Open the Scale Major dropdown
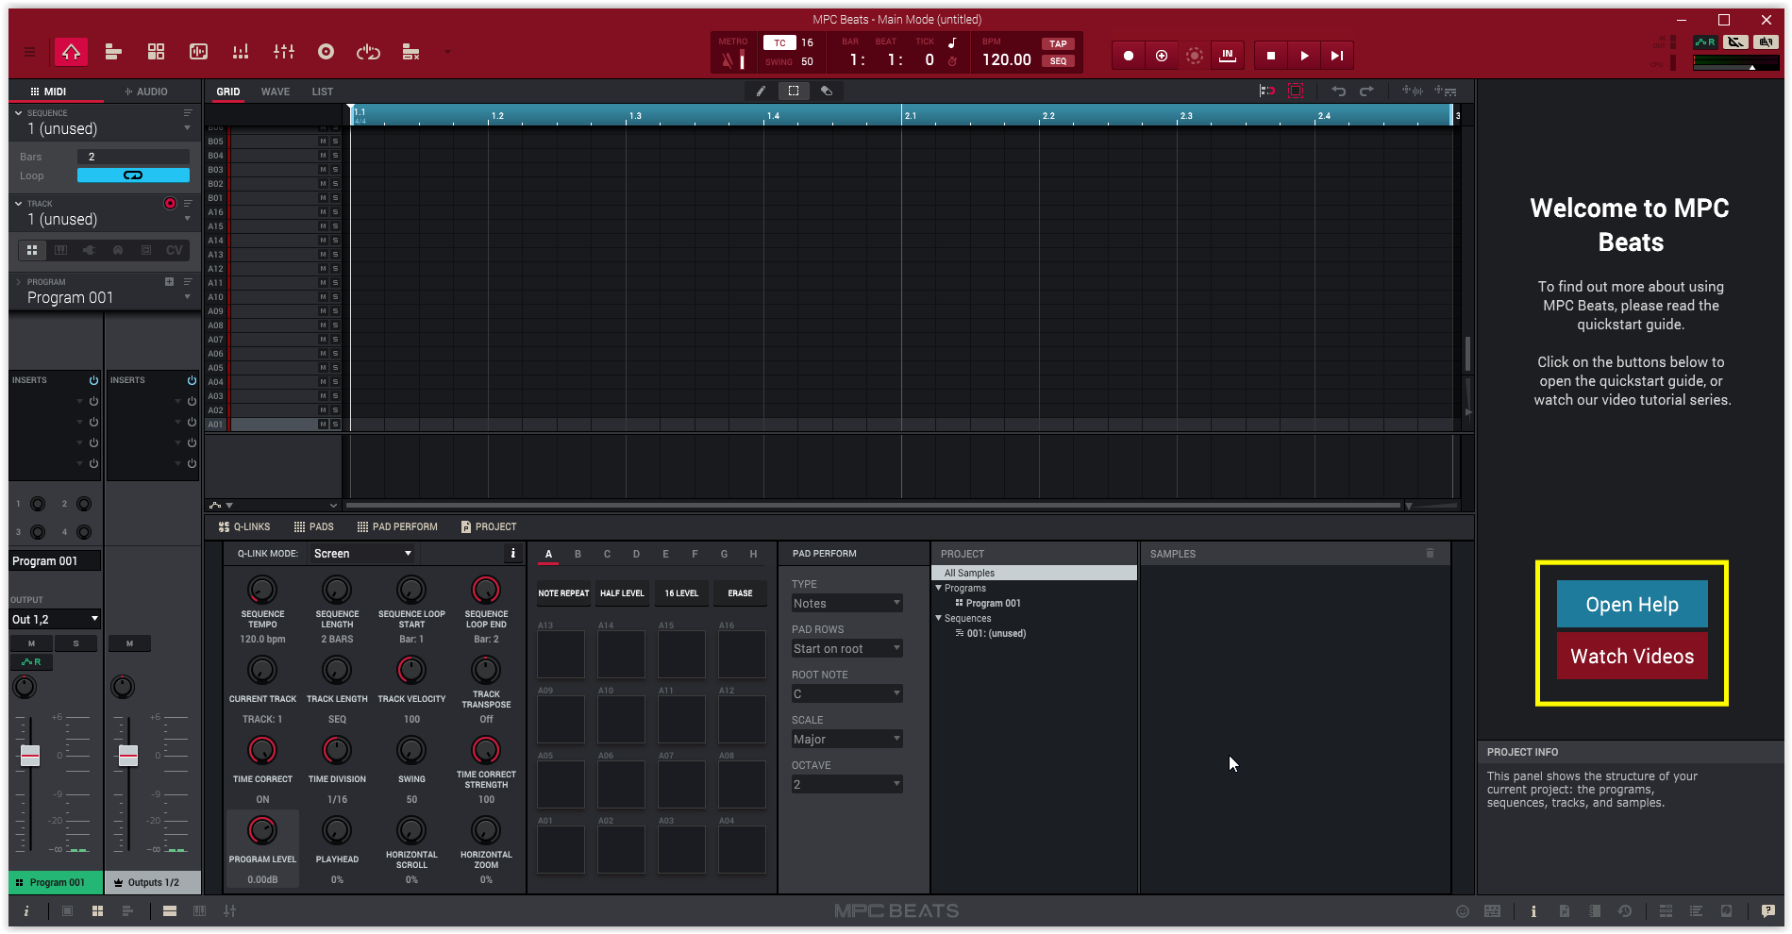Image resolution: width=1792 pixels, height=934 pixels. (x=846, y=740)
